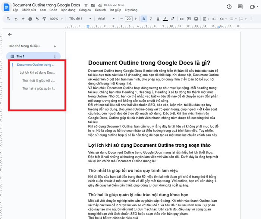261x219 pixels.
Task: Open the Chèn menu
Action: coord(53,10)
